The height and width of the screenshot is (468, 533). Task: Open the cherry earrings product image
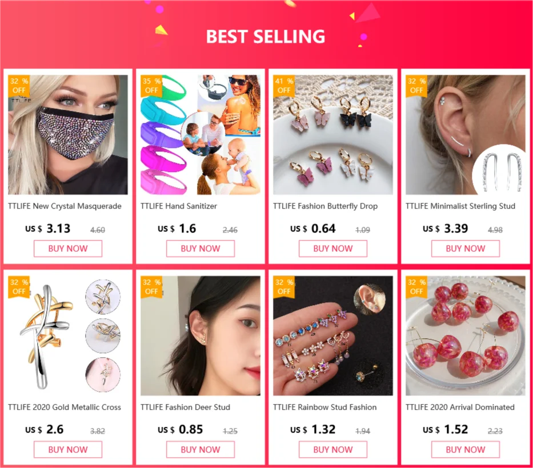(466, 335)
